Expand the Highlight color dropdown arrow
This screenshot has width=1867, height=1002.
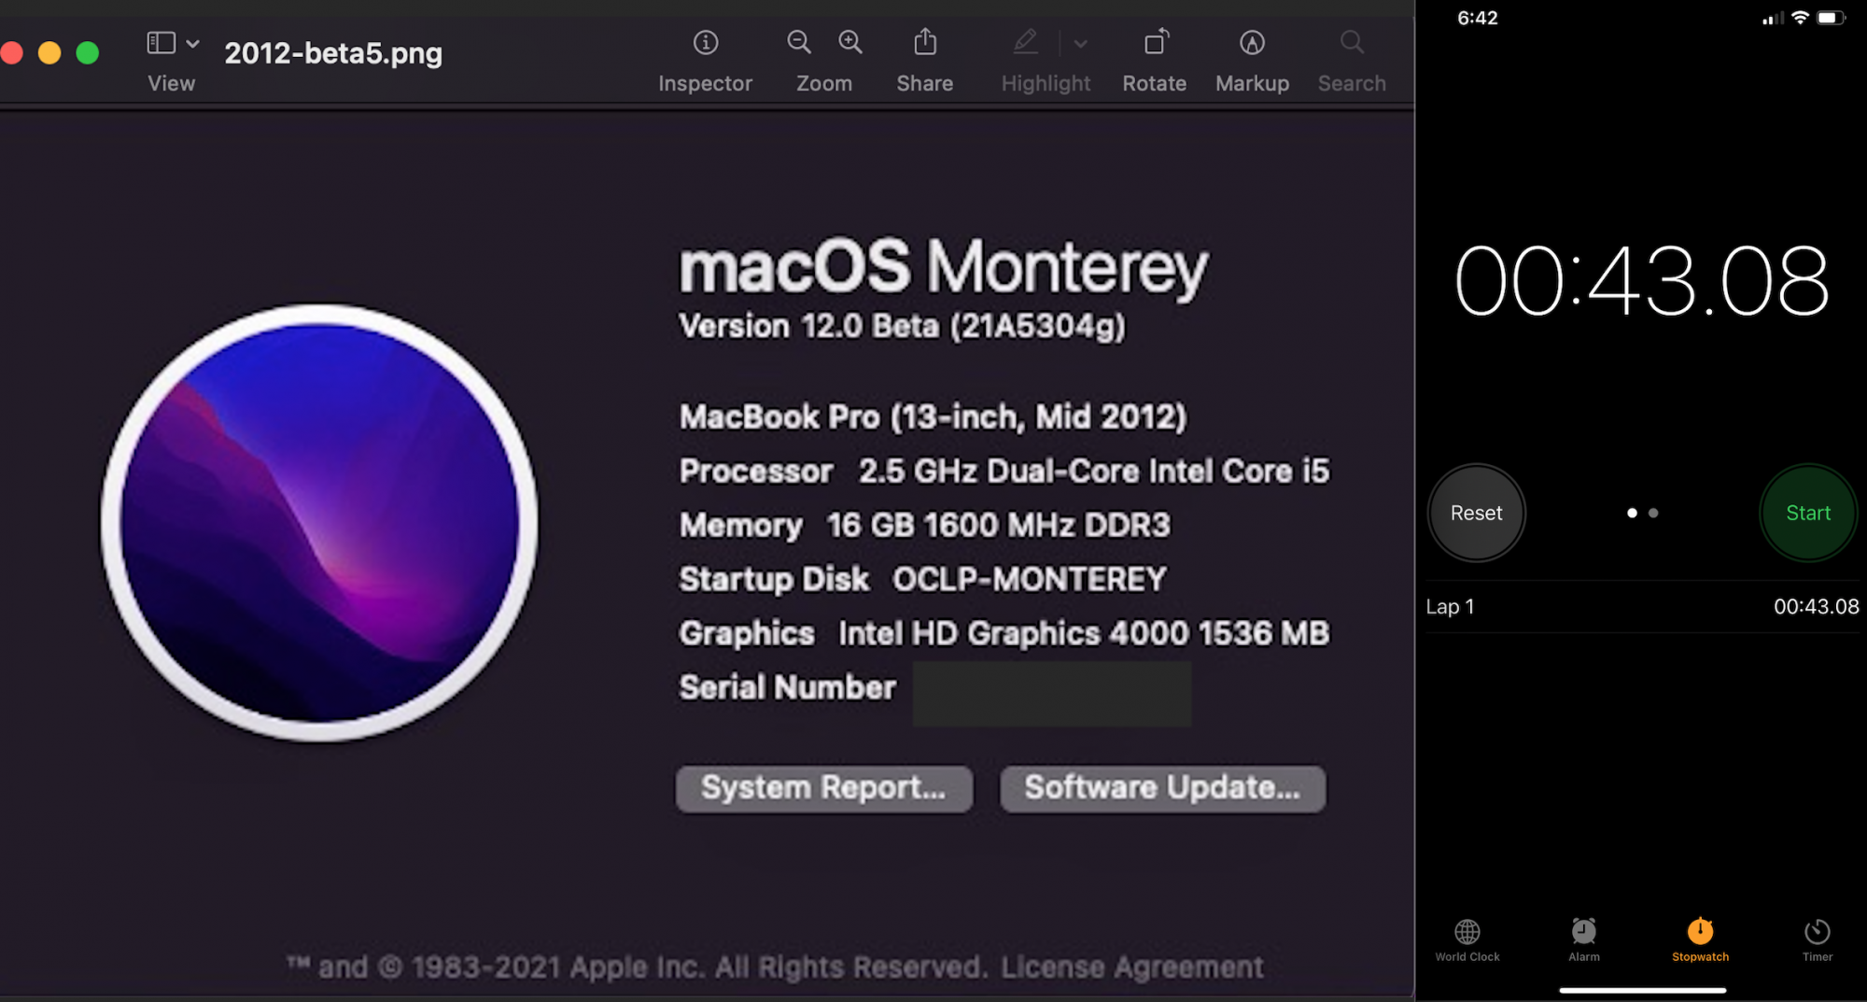click(x=1080, y=43)
